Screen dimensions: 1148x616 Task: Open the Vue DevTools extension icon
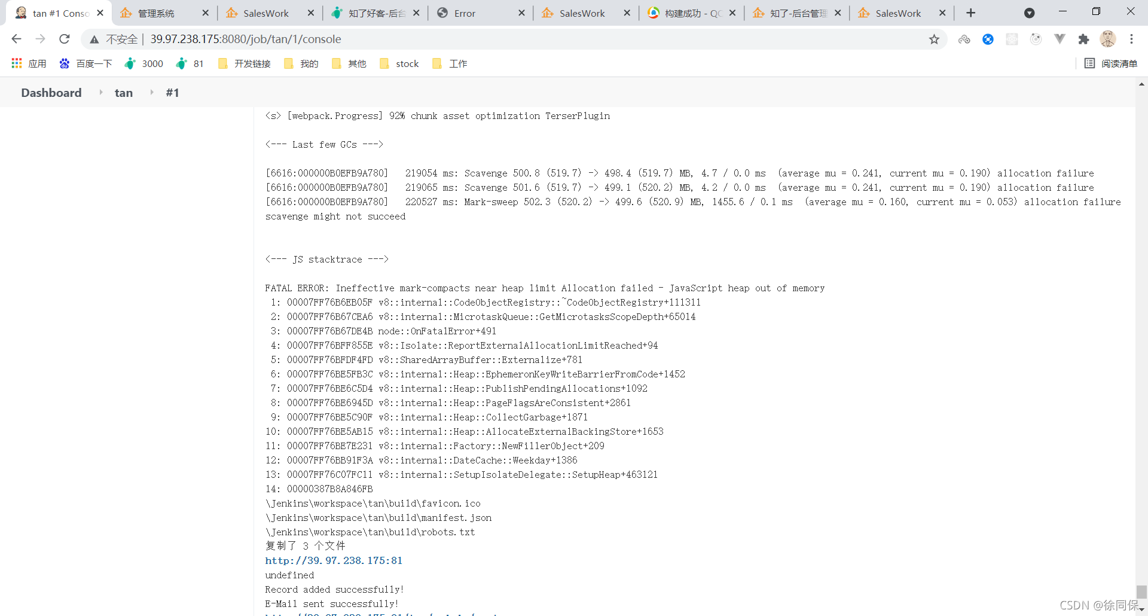click(1060, 39)
